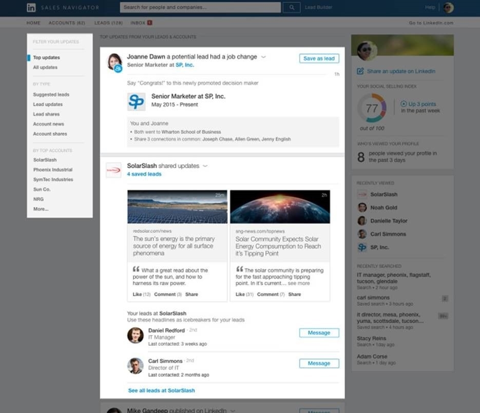Screen dimensions: 480x413
Task: Switch to the All updates filter
Action: click(x=45, y=67)
